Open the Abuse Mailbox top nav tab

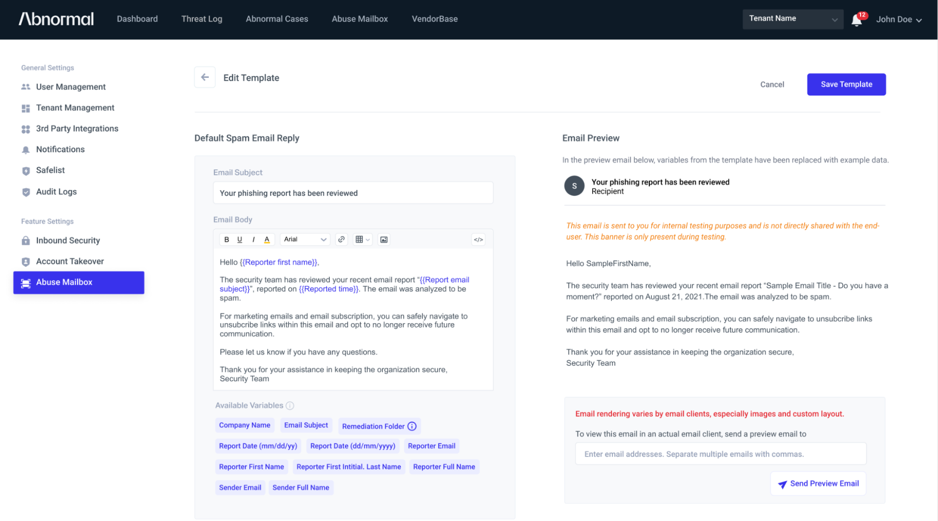tap(360, 19)
